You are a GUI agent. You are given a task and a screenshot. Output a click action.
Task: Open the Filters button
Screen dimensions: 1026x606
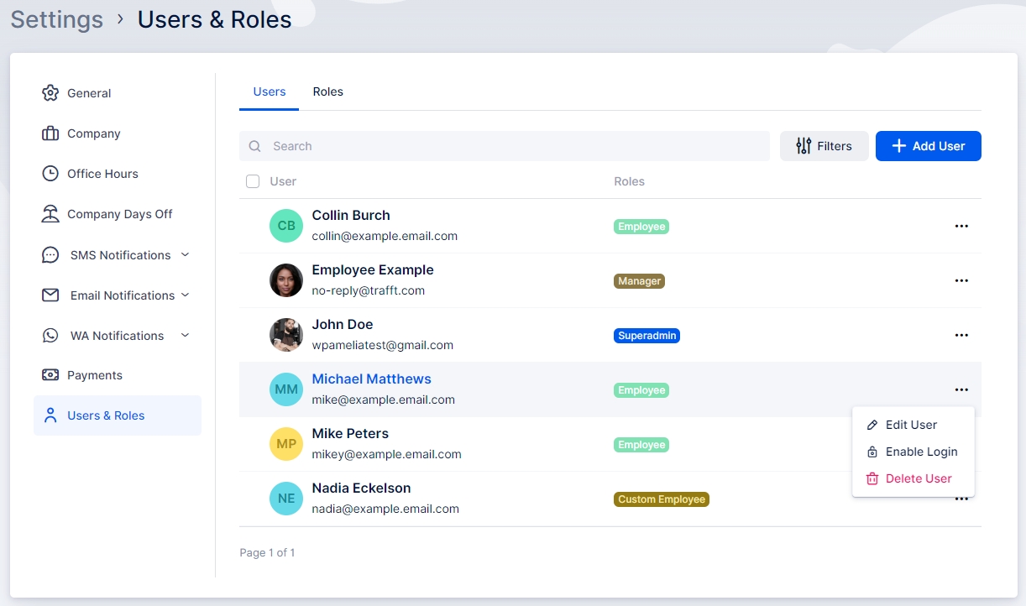coord(824,146)
